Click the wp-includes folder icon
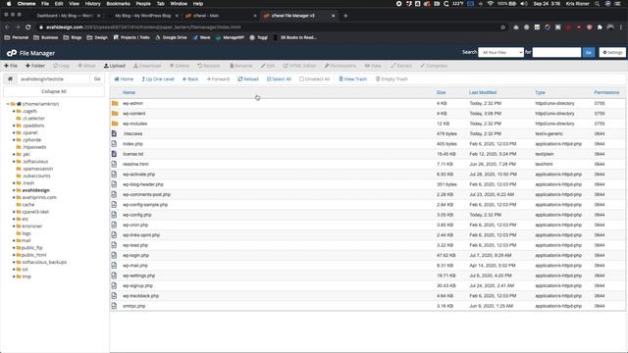 115,124
